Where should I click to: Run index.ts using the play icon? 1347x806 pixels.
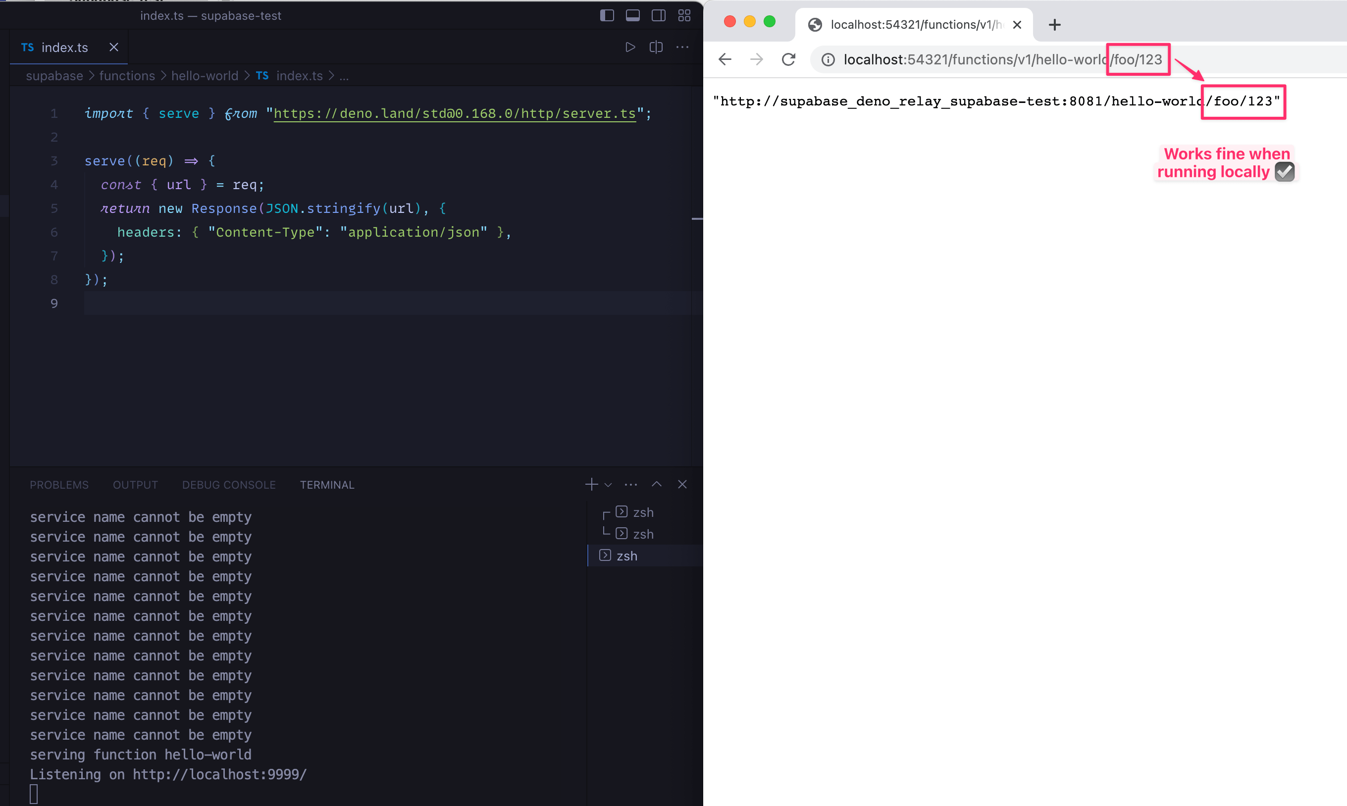coord(630,47)
